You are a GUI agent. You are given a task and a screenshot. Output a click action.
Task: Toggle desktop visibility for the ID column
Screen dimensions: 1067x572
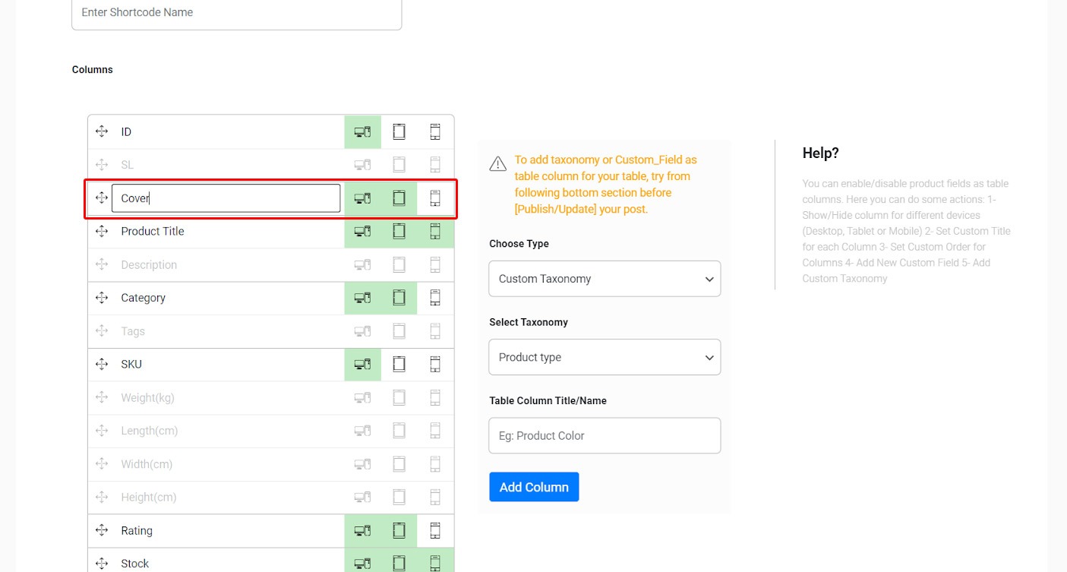pos(363,131)
